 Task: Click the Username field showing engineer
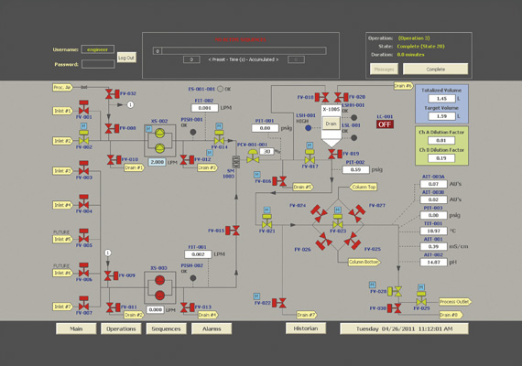point(98,49)
